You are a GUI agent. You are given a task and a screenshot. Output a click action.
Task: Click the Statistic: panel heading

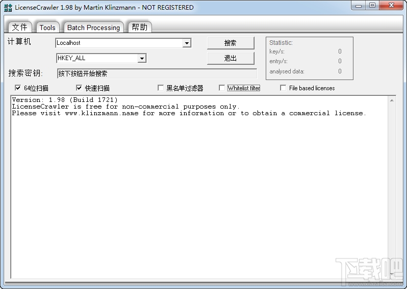click(x=281, y=42)
